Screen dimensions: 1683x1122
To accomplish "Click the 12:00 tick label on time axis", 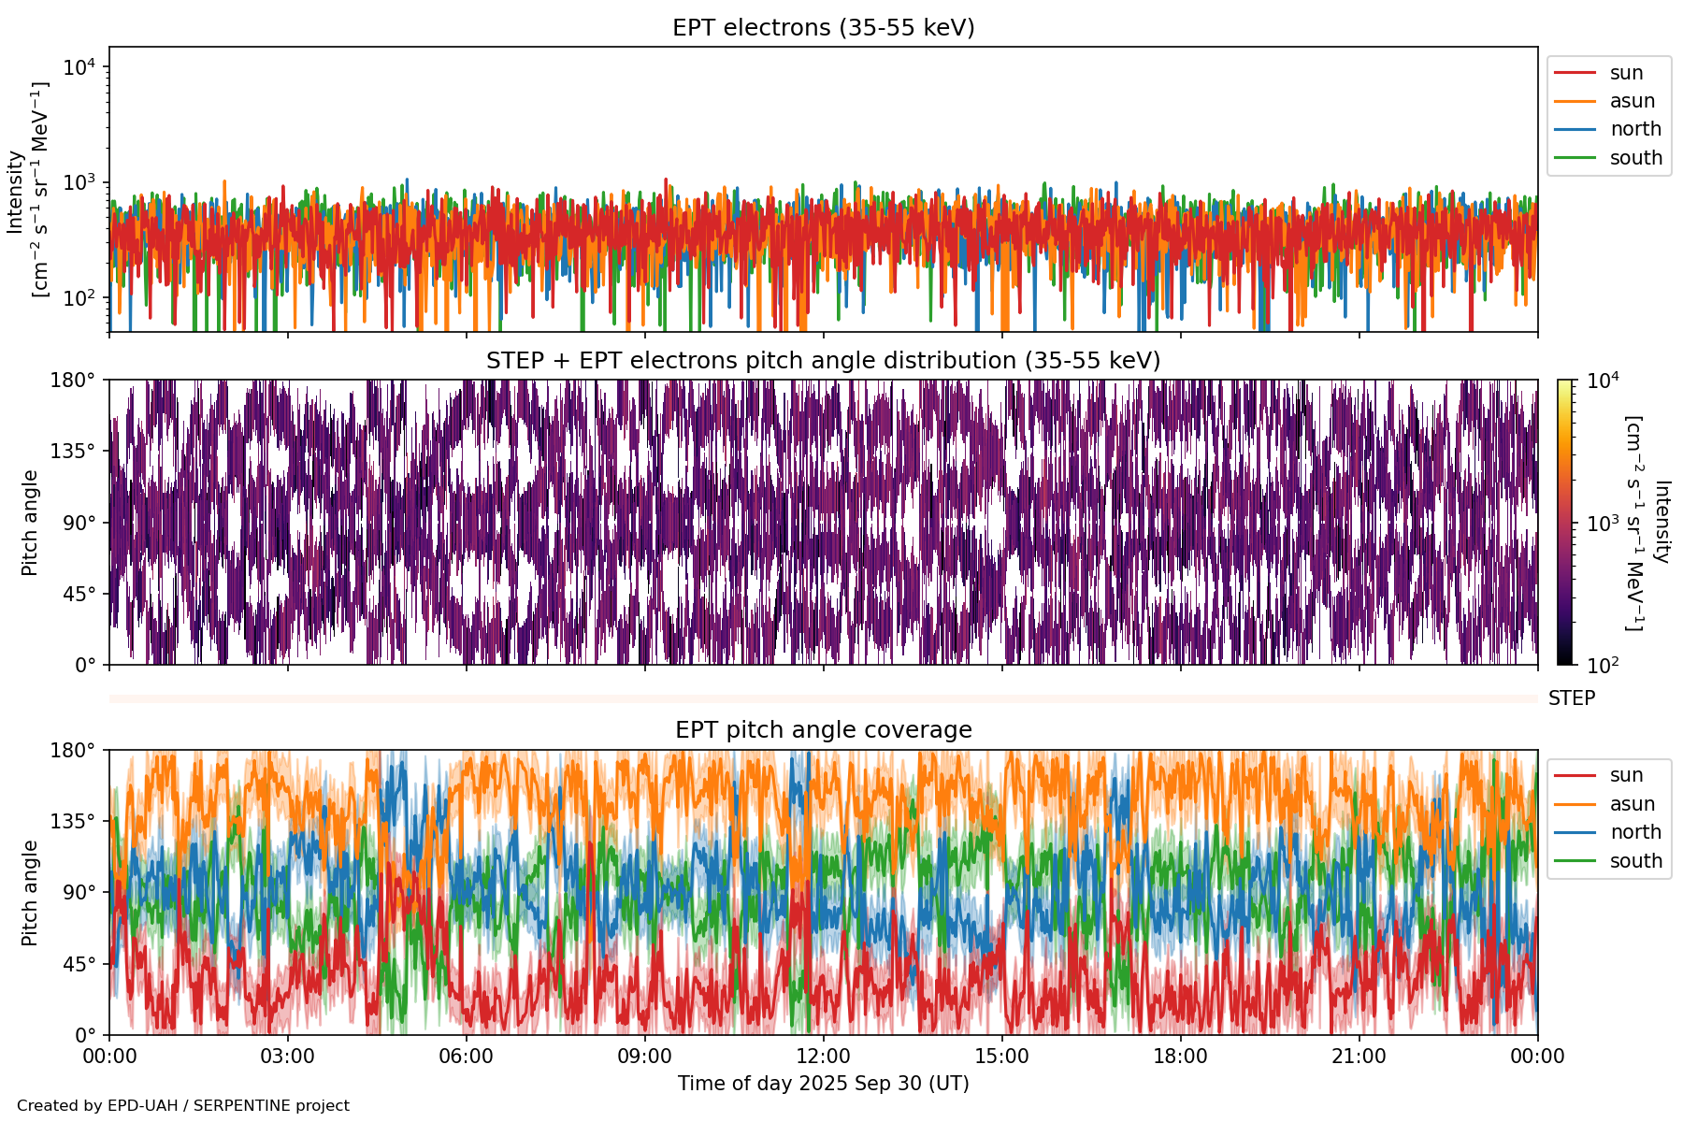I will [823, 1057].
